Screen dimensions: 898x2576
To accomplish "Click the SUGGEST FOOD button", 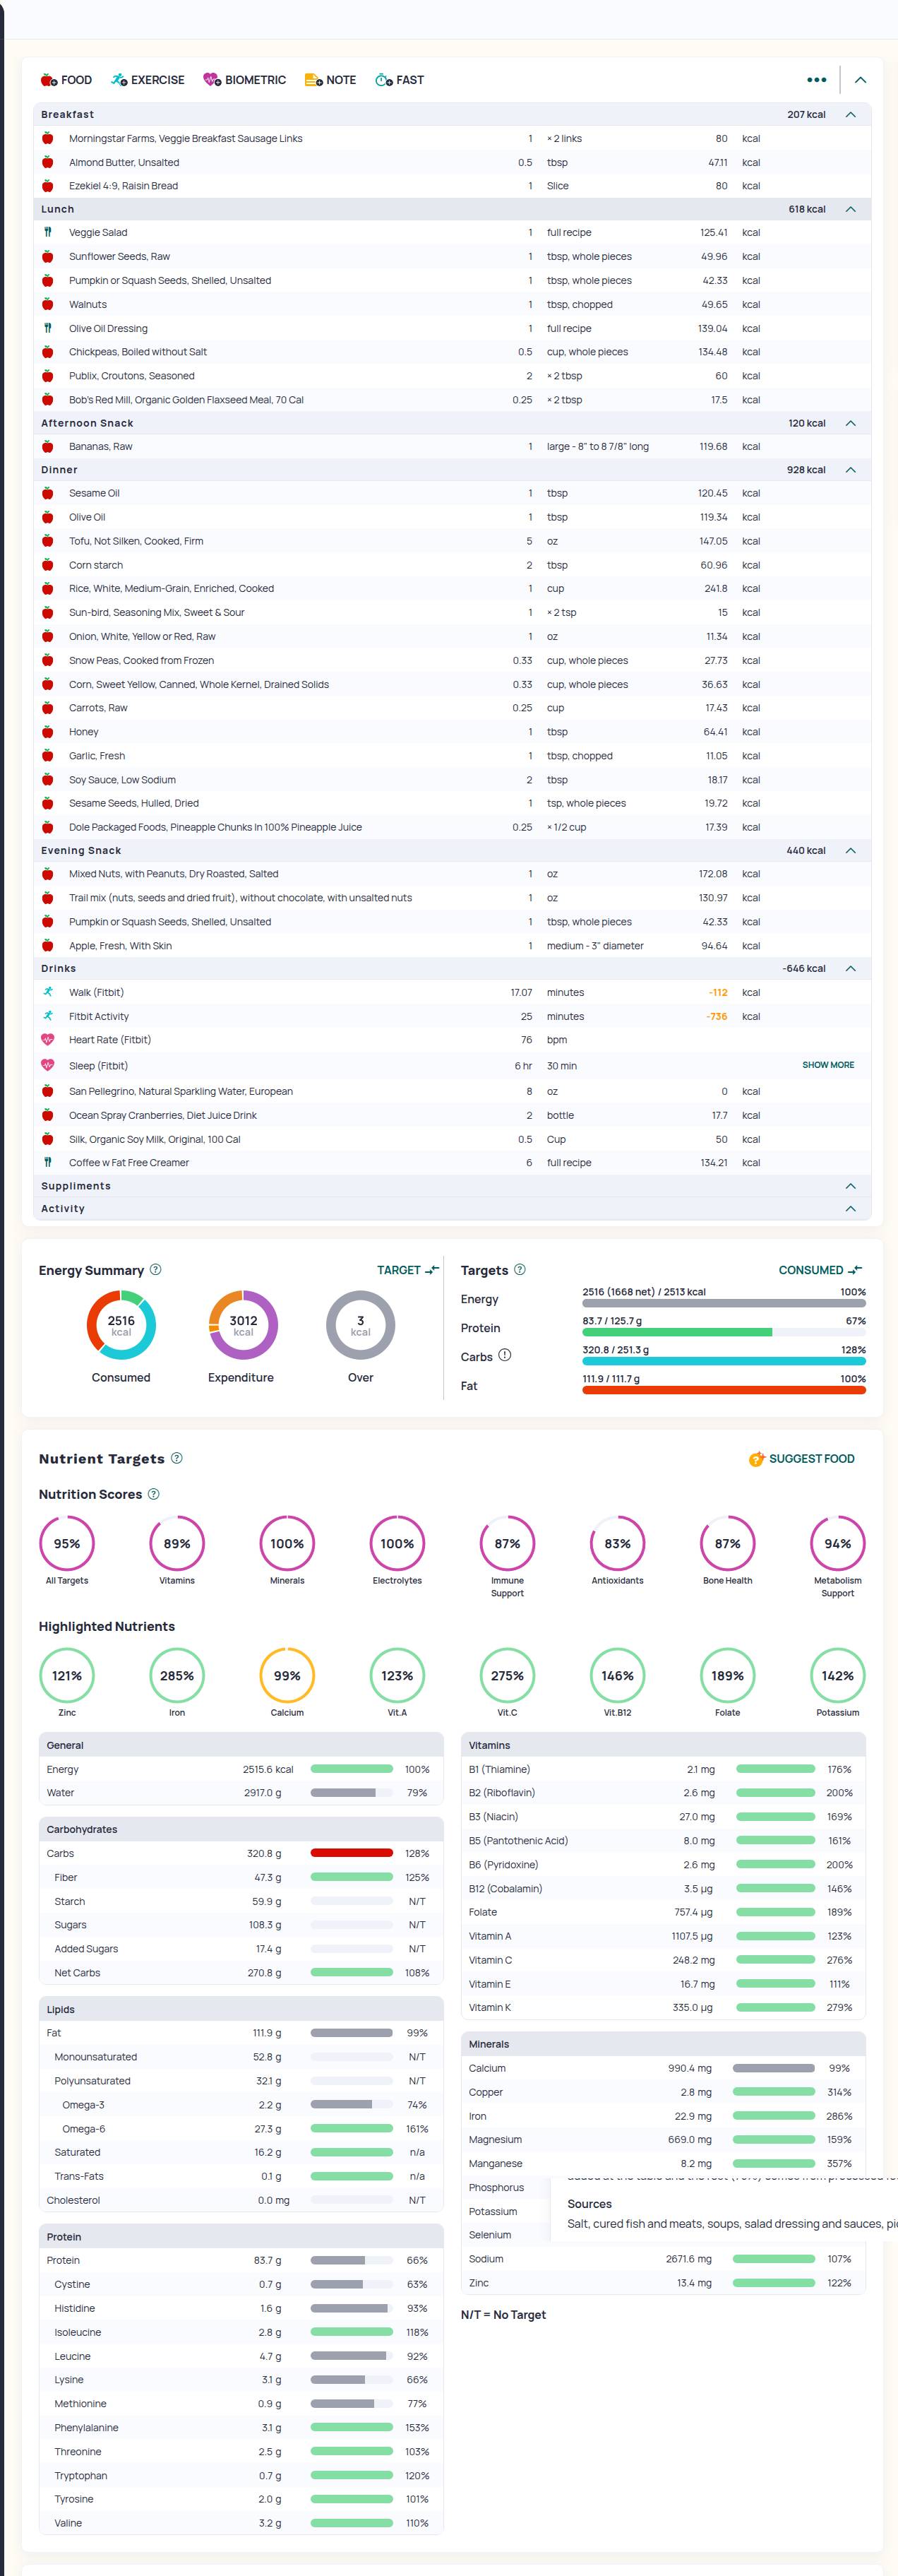I will pyautogui.click(x=801, y=1459).
